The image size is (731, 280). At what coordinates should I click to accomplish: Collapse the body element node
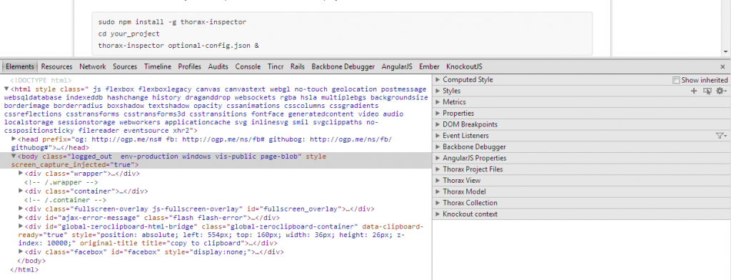(x=14, y=156)
